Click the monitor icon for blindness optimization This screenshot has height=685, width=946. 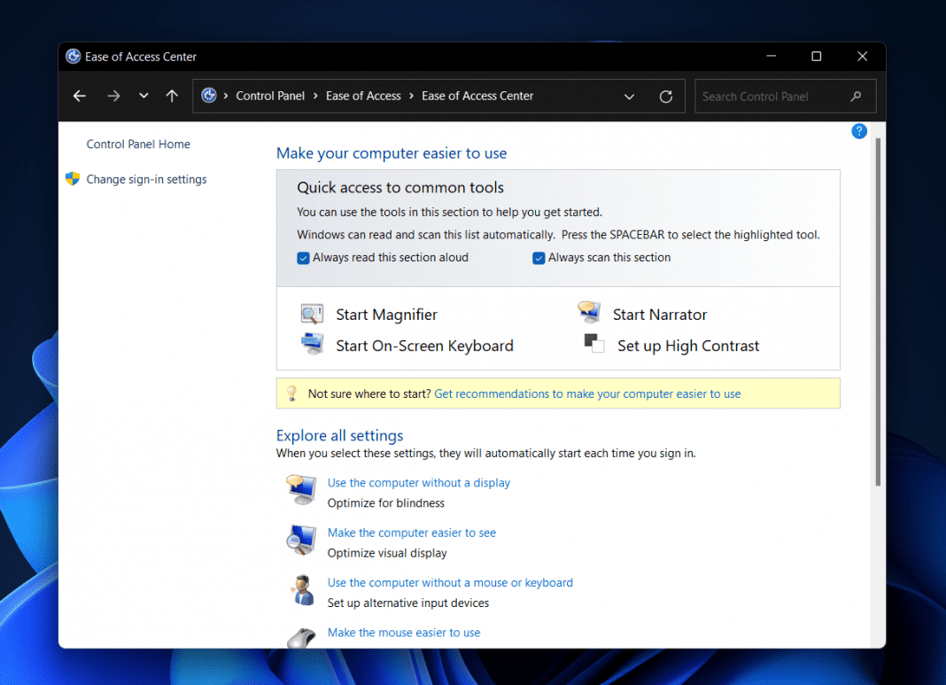(x=301, y=490)
